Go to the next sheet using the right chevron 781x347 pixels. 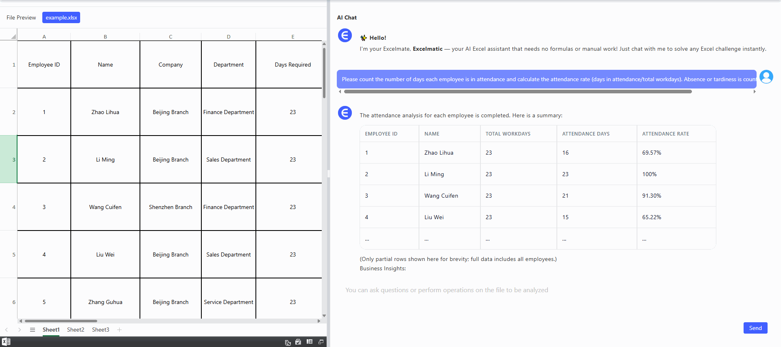click(20, 330)
